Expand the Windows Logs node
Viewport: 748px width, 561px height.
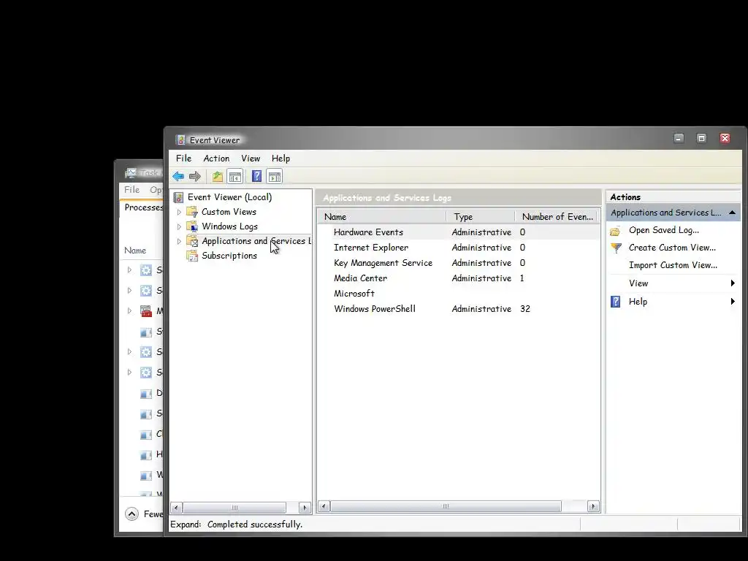point(180,226)
